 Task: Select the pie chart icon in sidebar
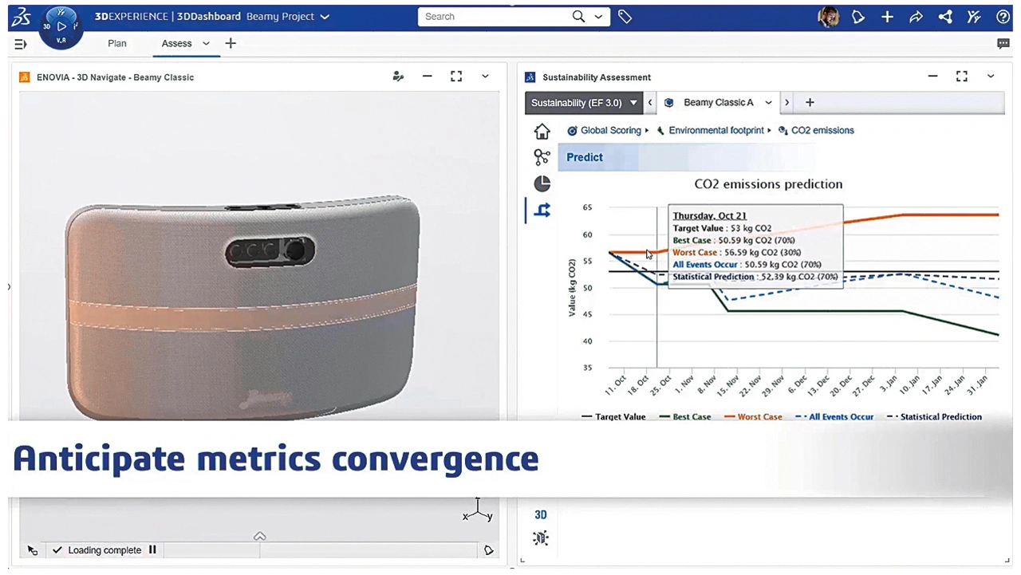pyautogui.click(x=542, y=183)
